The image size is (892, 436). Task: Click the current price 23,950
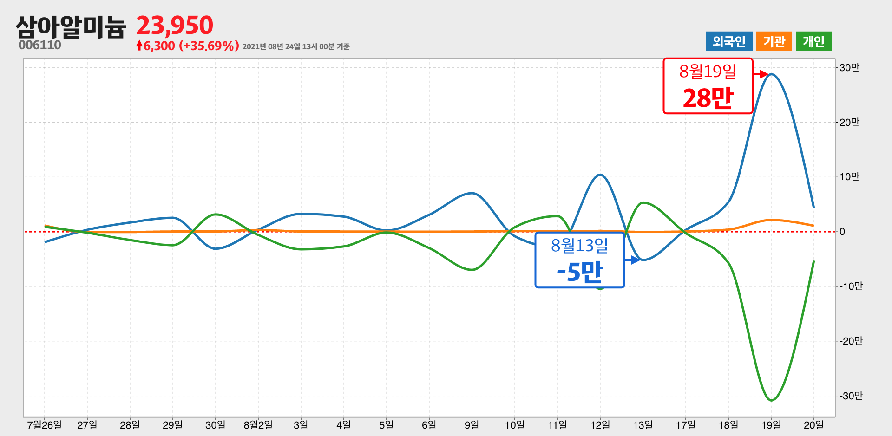pyautogui.click(x=175, y=25)
